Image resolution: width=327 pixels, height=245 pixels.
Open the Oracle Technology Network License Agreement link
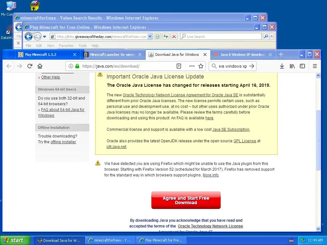tap(180, 95)
